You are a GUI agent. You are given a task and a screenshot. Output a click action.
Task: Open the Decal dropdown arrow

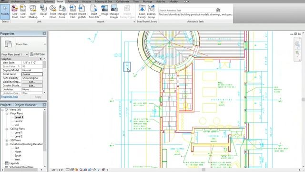[43, 17]
